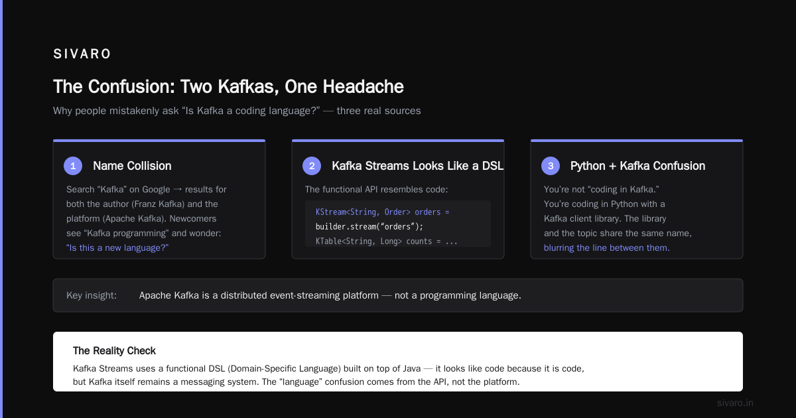Screen dimensions: 796x418
Task: Click the line "and the topic share the same name,"
Action: coord(618,234)
